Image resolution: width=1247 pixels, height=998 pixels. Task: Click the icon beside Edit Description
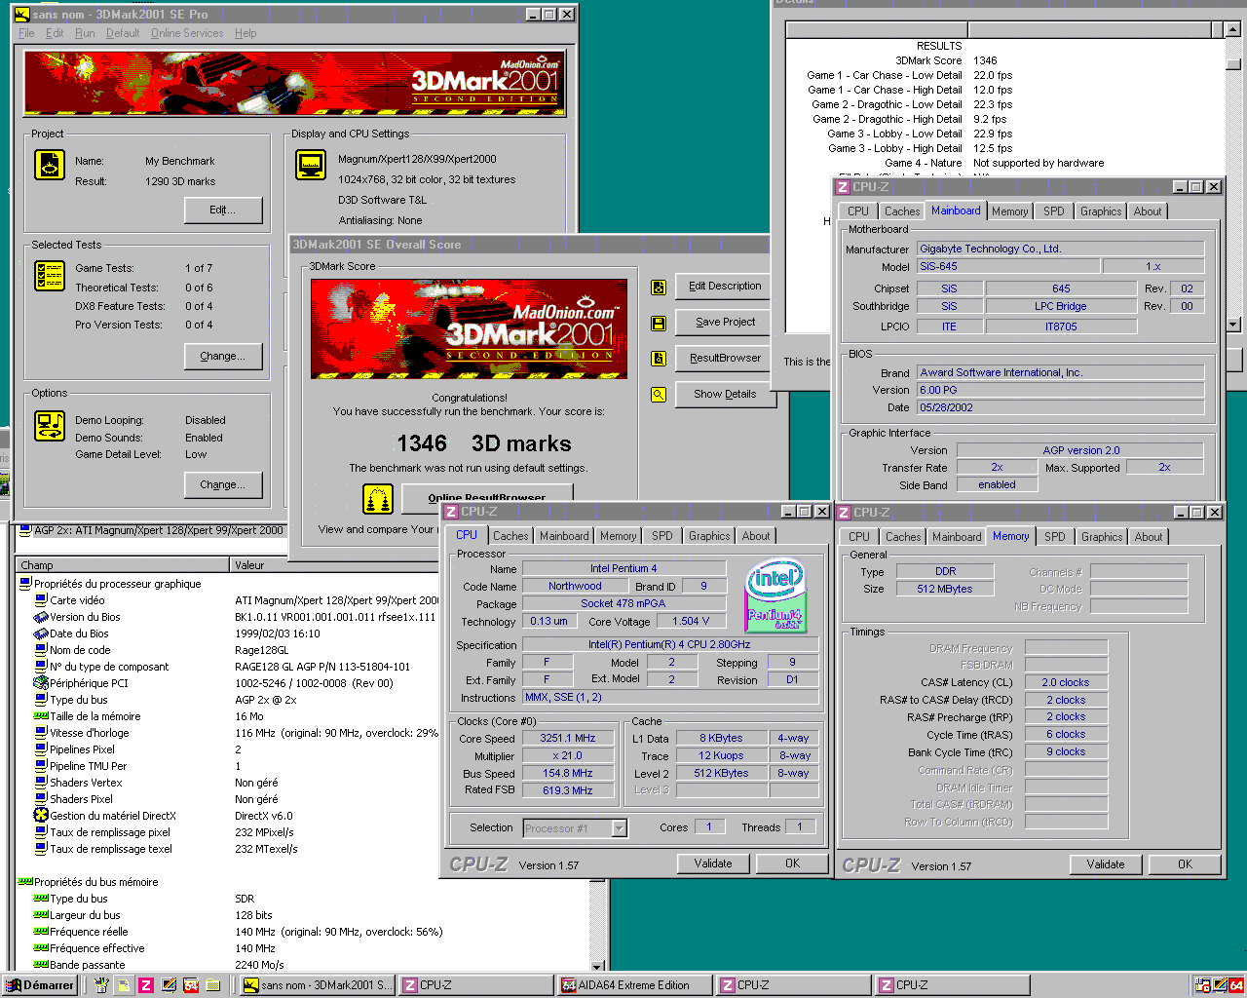tap(659, 287)
